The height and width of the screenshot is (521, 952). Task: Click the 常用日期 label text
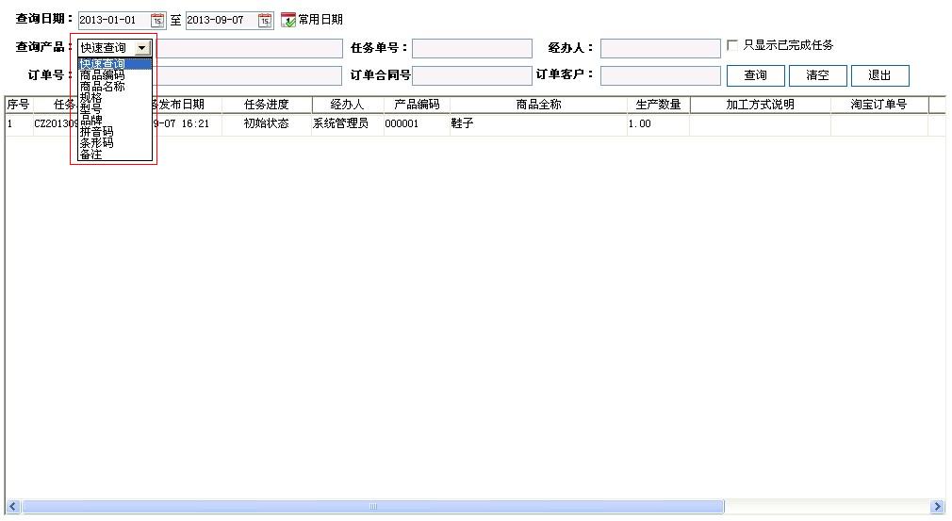click(x=320, y=20)
